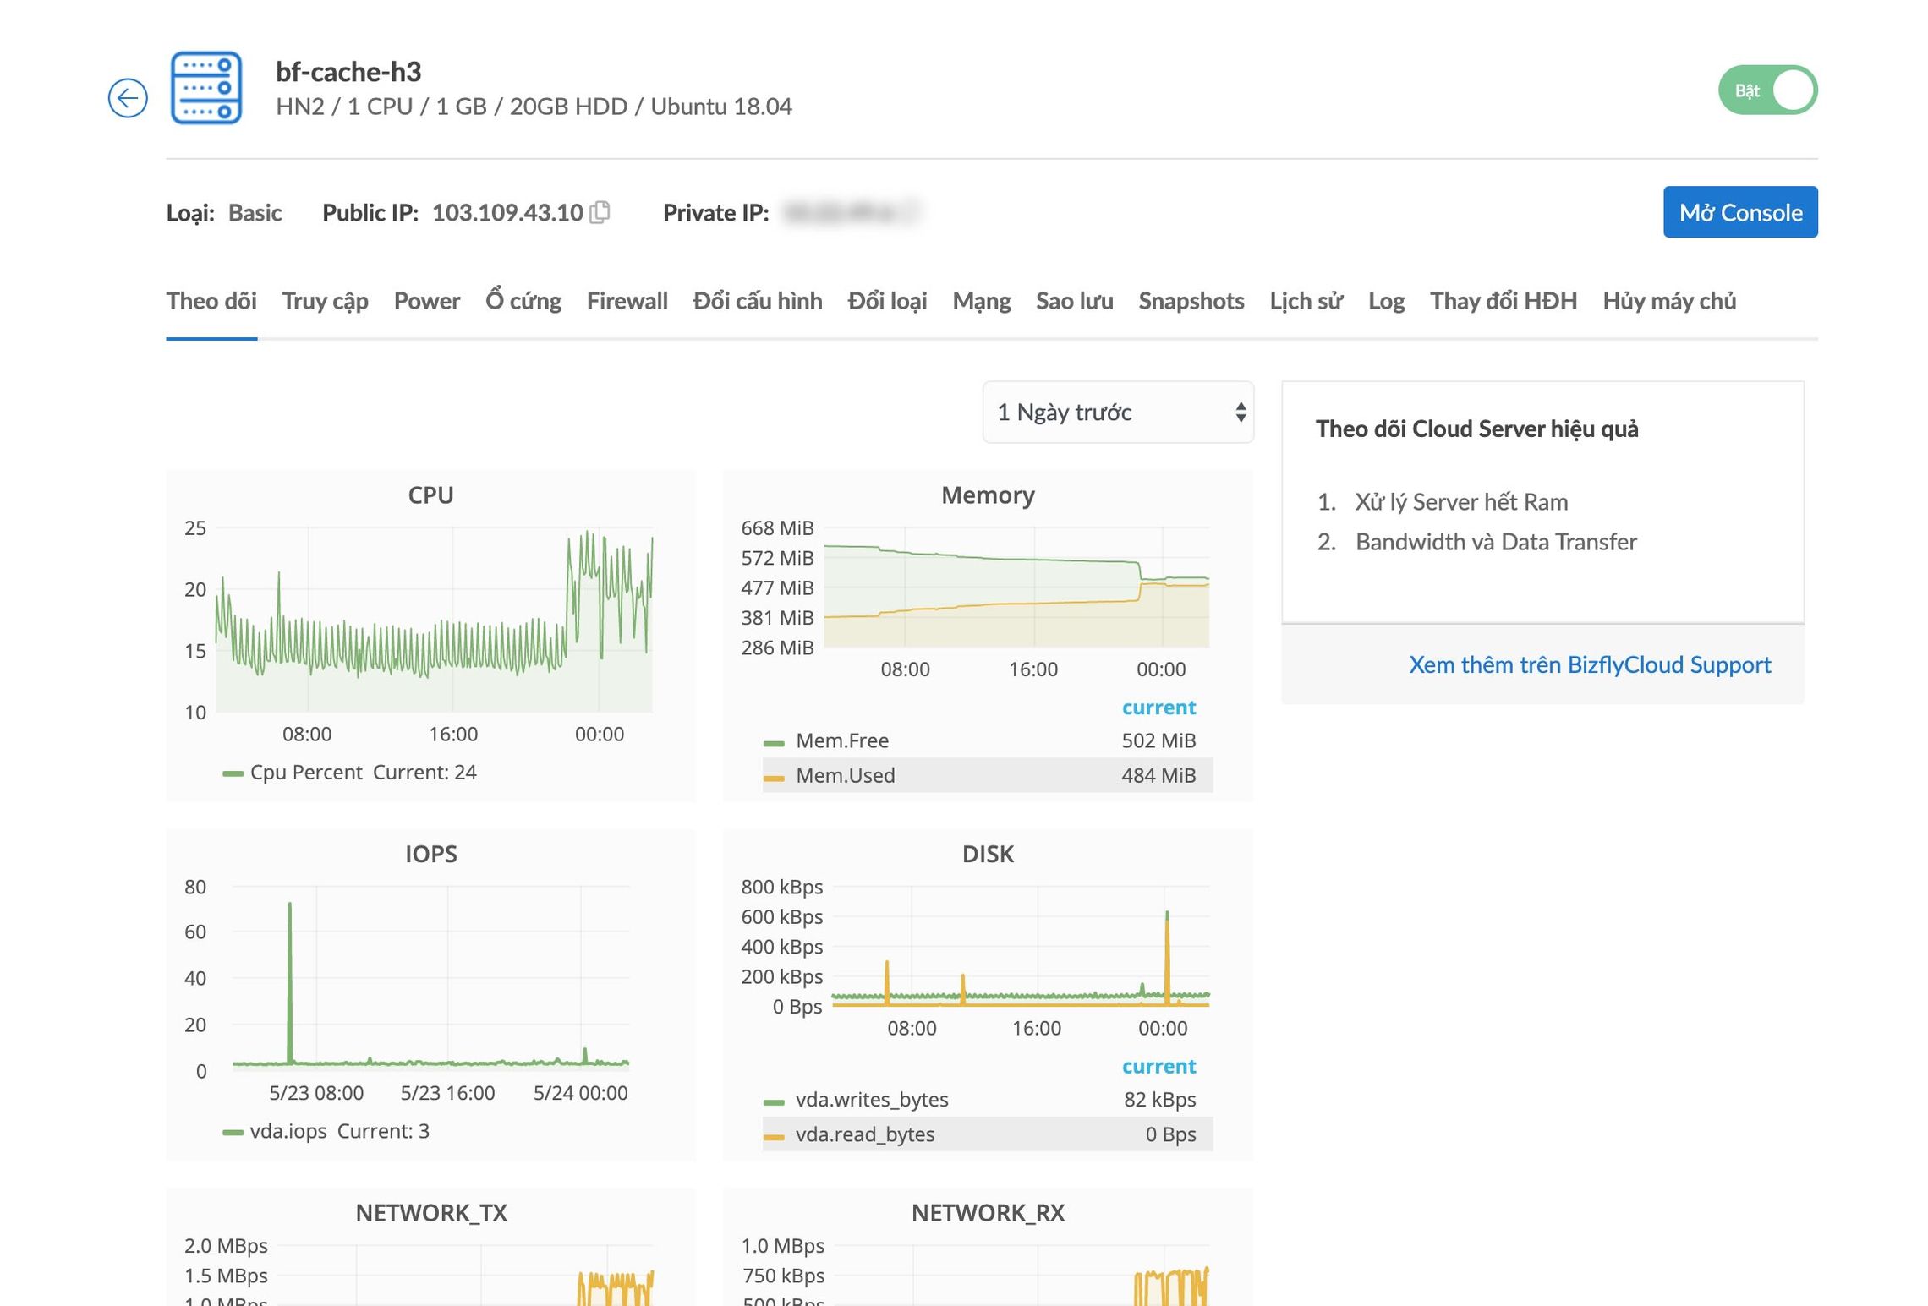Switch to the Theo dõi tab

tap(211, 301)
